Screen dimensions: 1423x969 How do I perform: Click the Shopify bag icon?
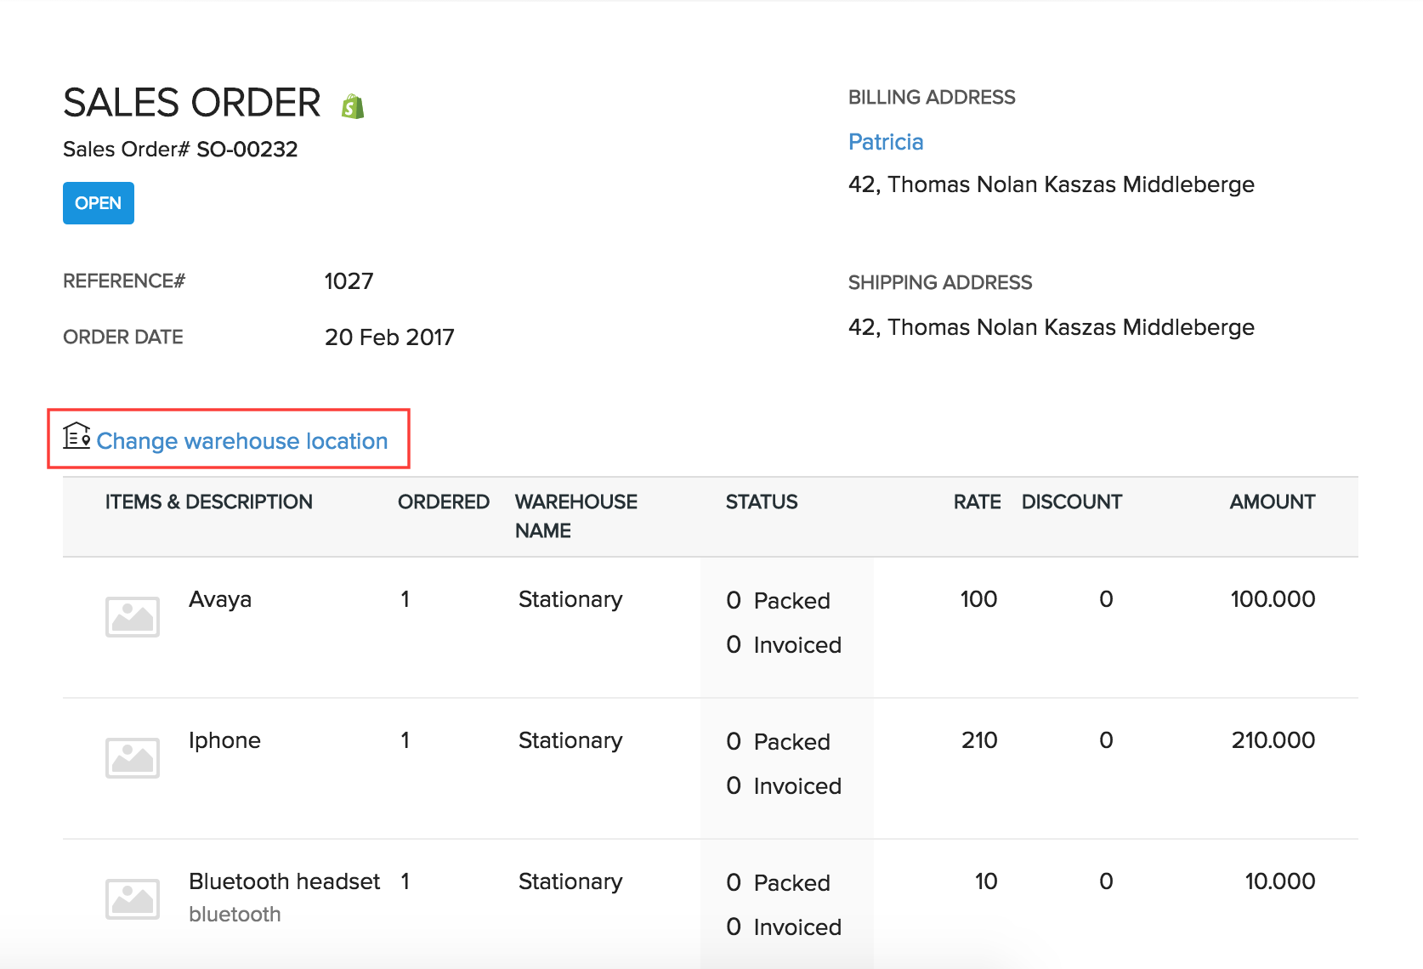pyautogui.click(x=353, y=106)
